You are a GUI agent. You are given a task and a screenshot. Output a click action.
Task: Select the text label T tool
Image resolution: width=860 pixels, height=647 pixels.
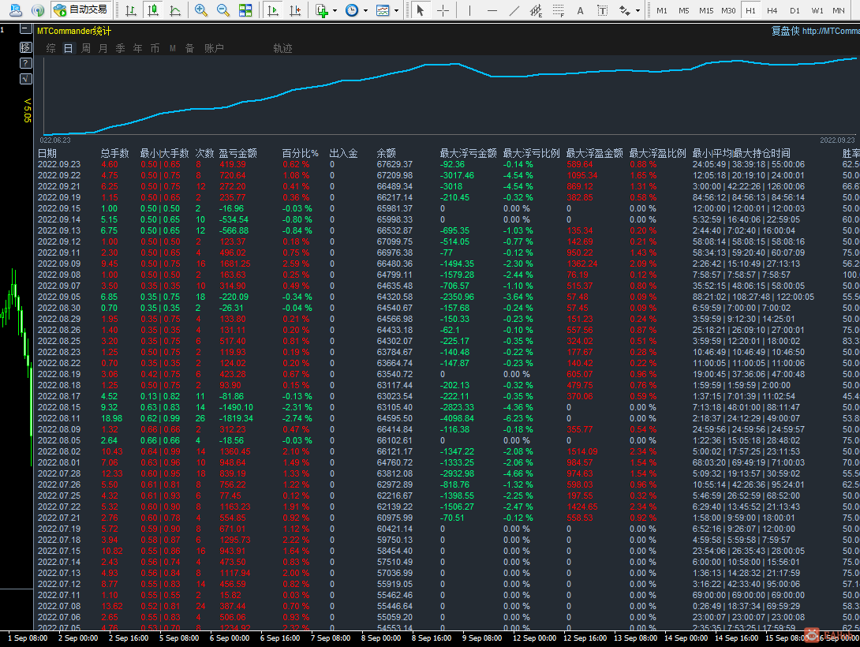[x=602, y=10]
